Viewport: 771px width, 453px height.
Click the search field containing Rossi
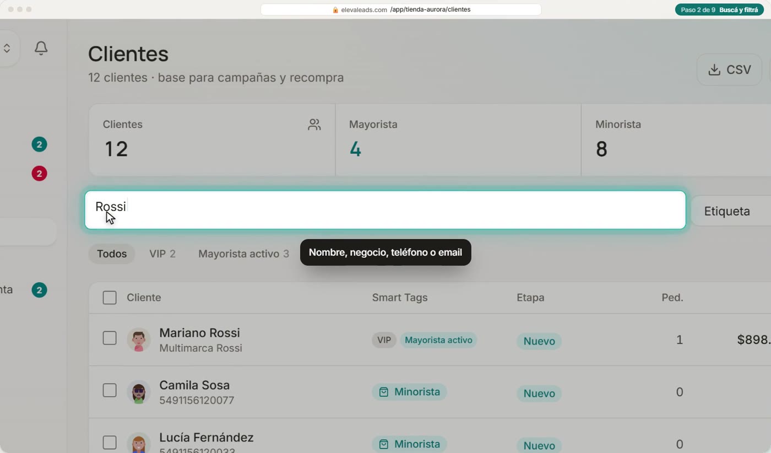click(x=385, y=210)
